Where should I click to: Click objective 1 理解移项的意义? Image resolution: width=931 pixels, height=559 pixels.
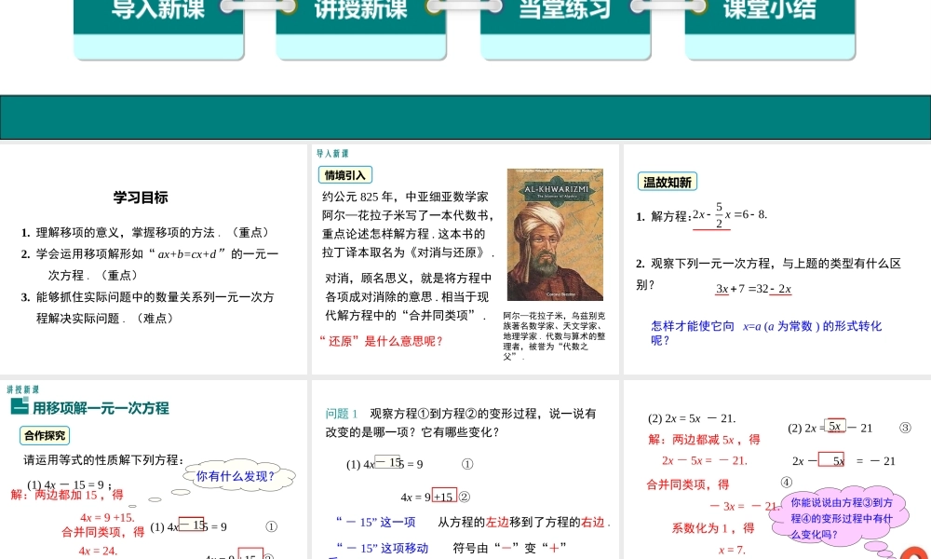[x=146, y=232]
